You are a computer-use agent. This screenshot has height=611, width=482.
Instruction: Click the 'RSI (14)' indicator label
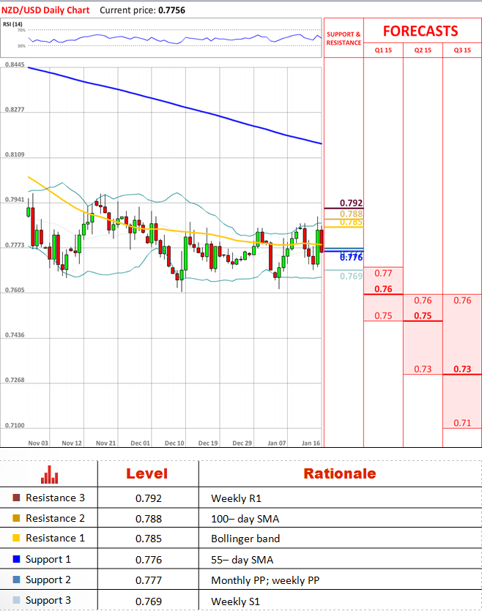click(x=13, y=24)
